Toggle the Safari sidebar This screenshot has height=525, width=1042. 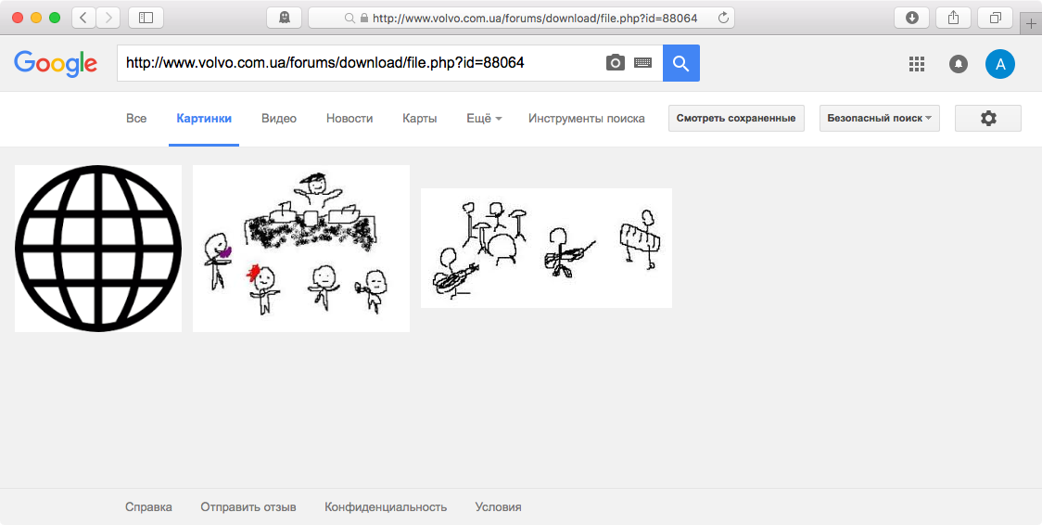click(x=146, y=18)
